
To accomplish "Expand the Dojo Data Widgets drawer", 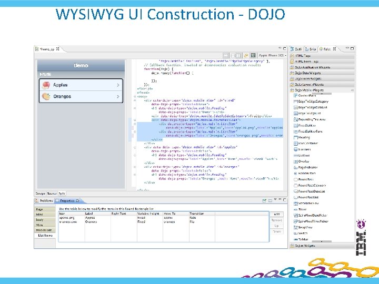I will tap(322, 73).
